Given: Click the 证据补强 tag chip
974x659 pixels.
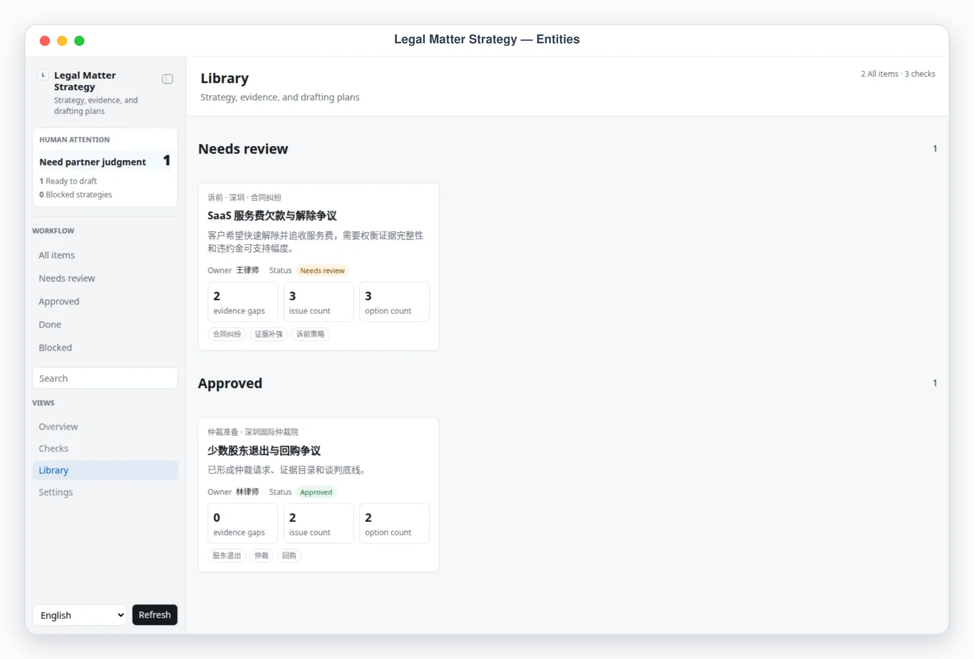Looking at the screenshot, I should pos(269,334).
